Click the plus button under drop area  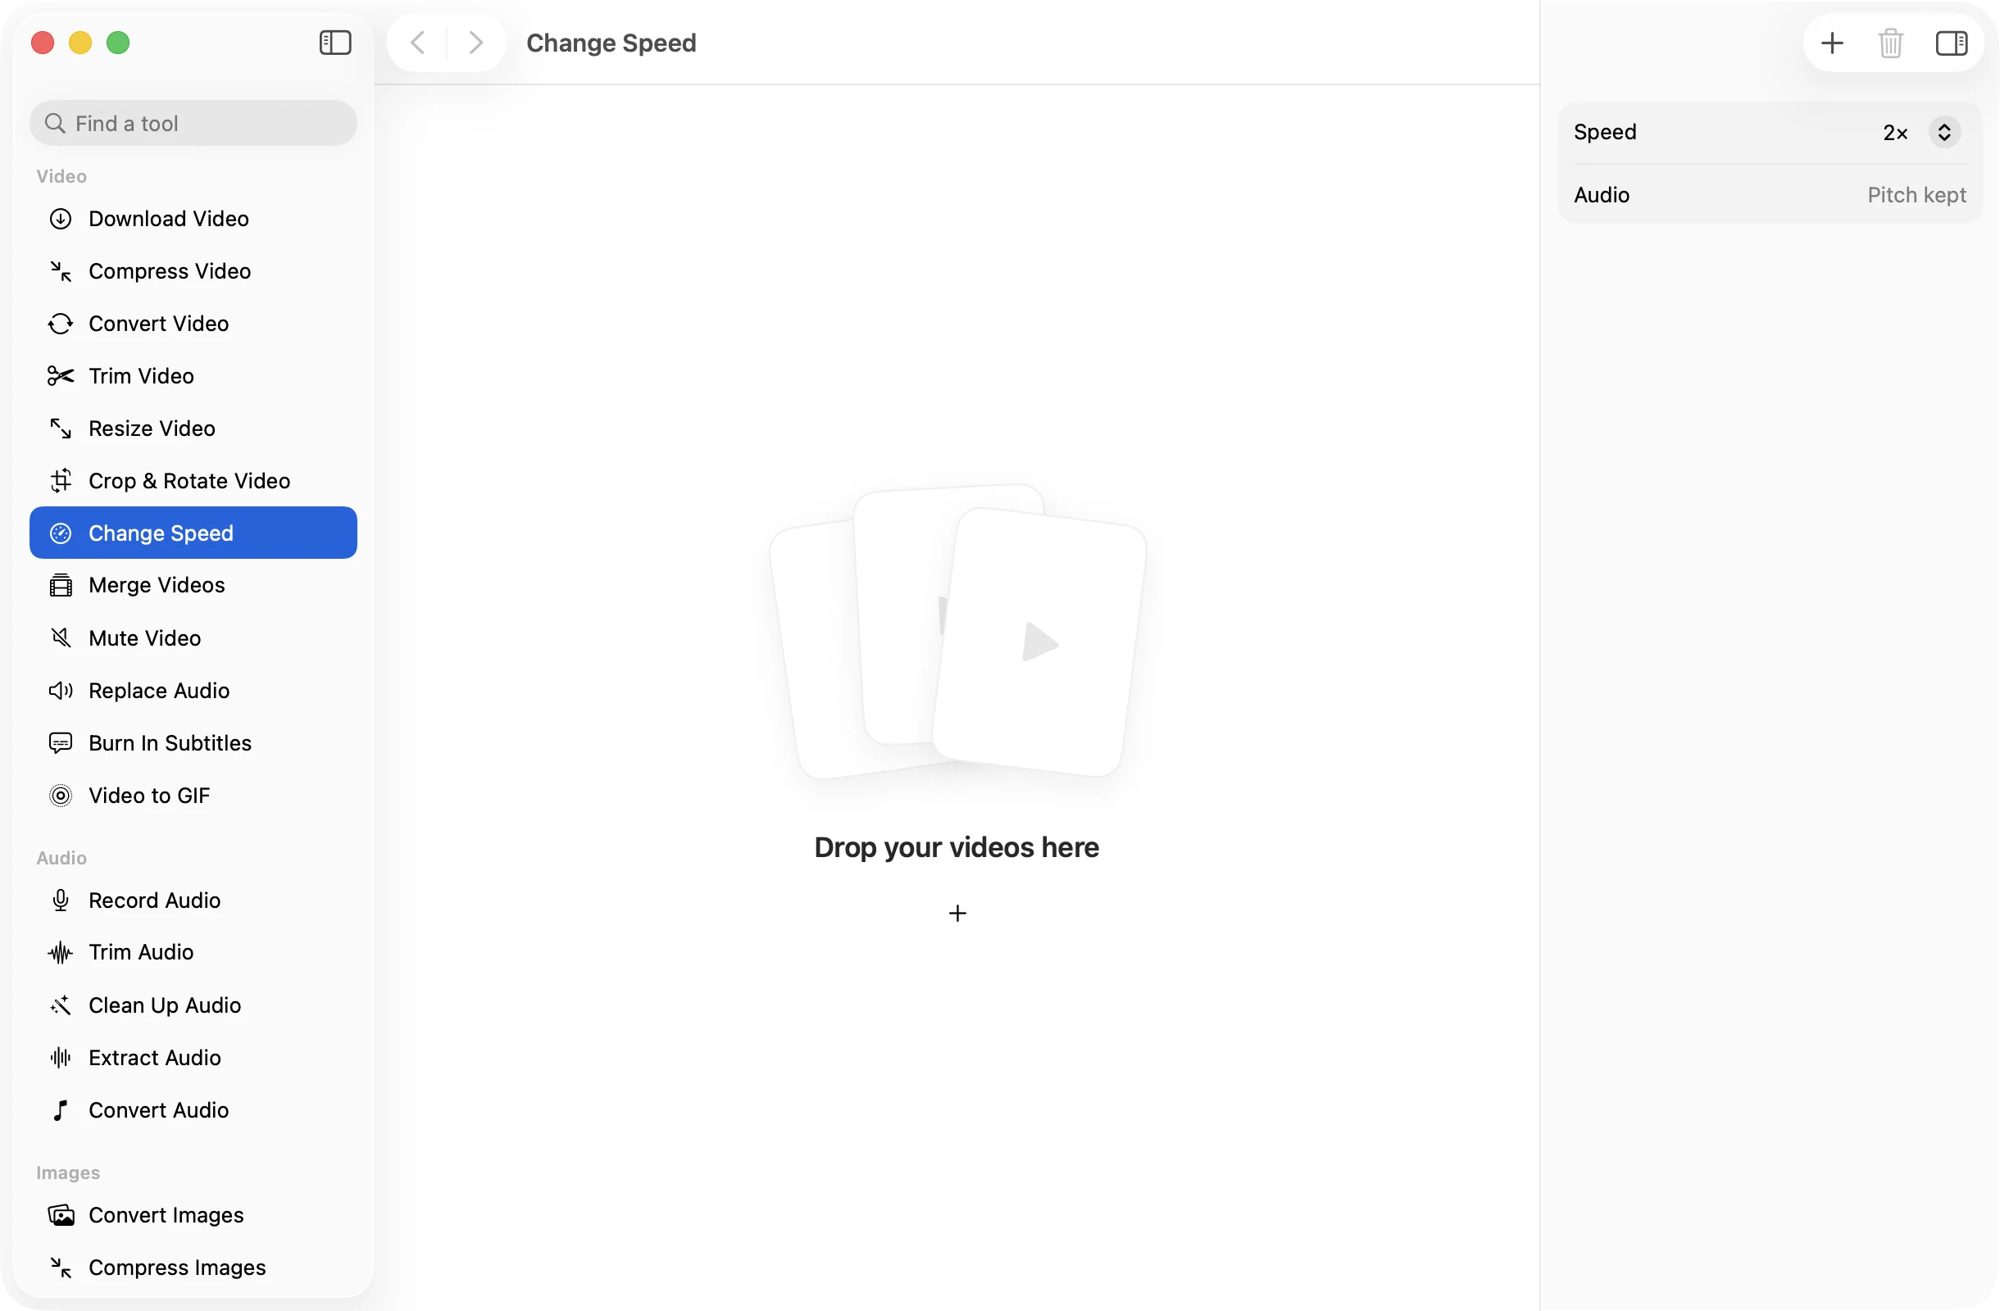(x=957, y=913)
